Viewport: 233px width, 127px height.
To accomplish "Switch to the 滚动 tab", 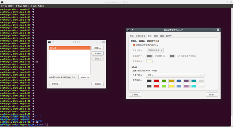I will pyautogui.click(x=162, y=36).
